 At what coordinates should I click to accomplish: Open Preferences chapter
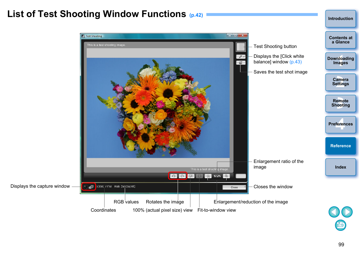(341, 125)
